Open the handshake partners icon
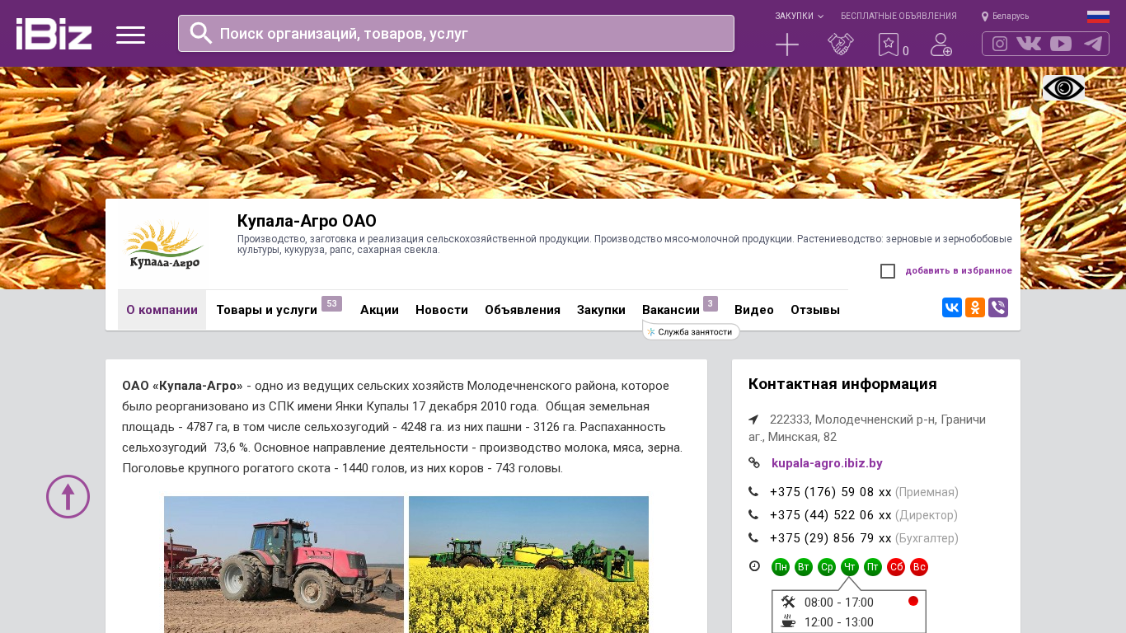The width and height of the screenshot is (1126, 633). pos(841,45)
